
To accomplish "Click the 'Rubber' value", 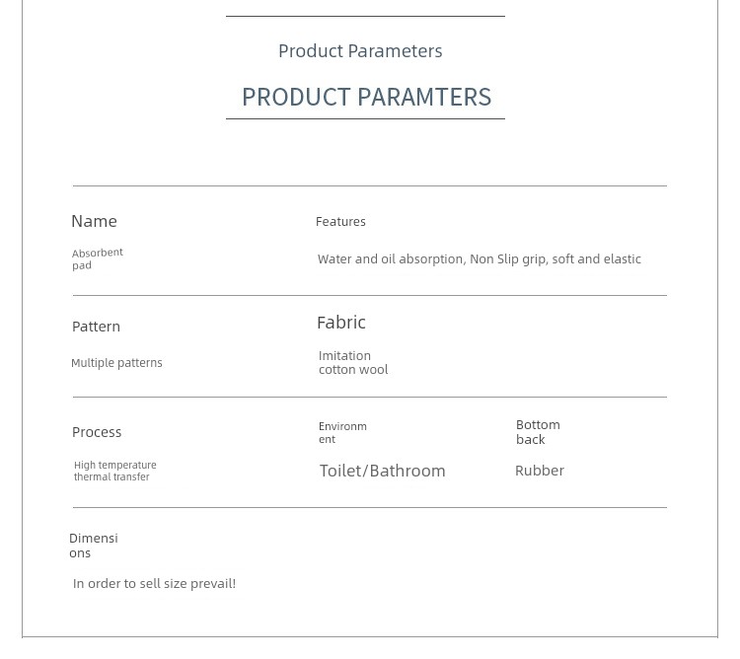I will click(540, 471).
